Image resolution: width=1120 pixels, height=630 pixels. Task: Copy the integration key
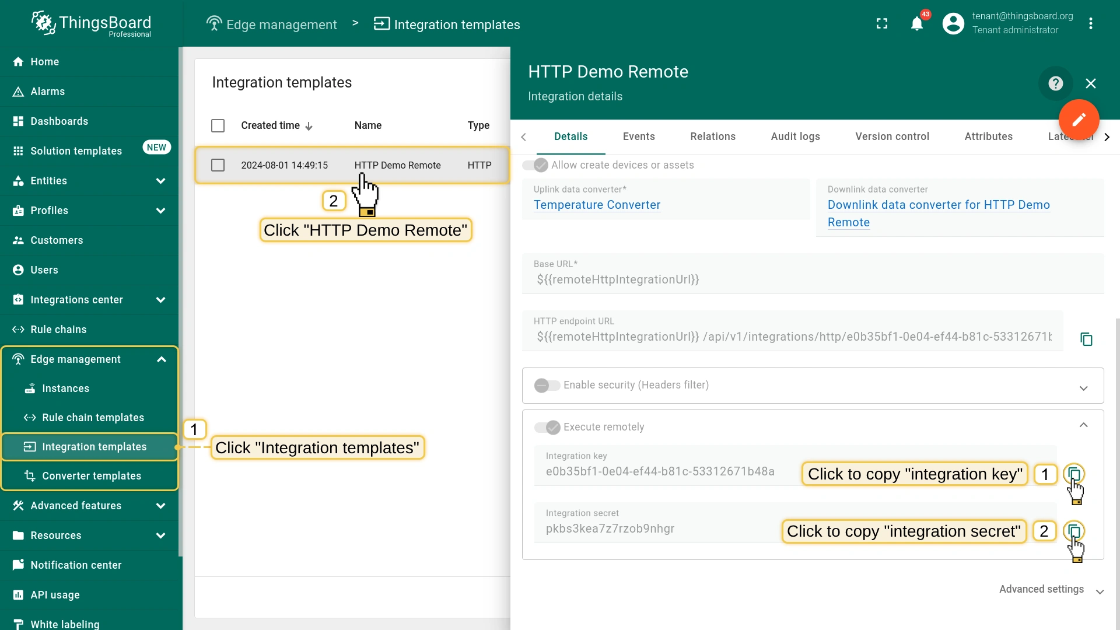[1073, 473]
